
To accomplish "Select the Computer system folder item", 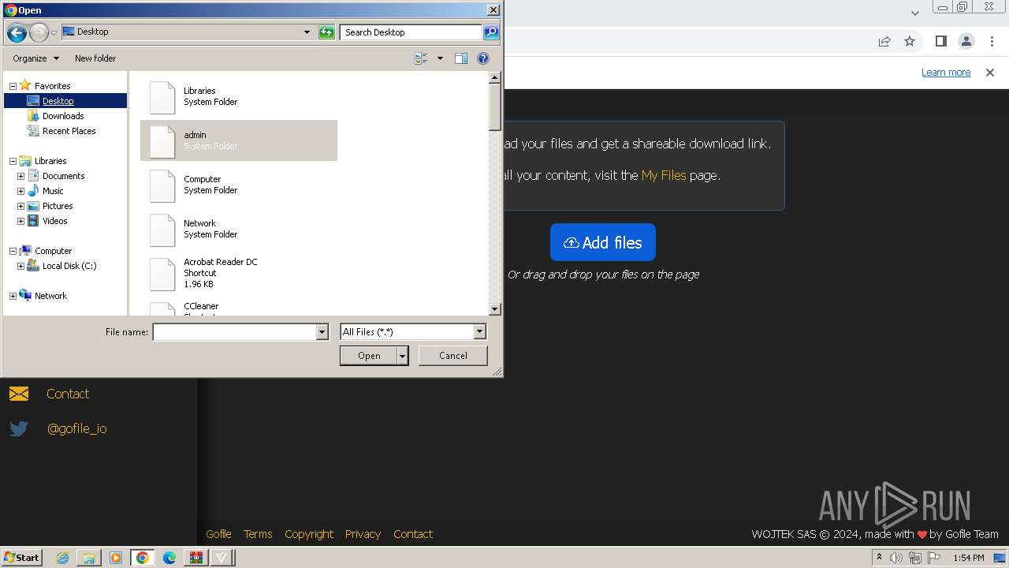I will click(x=238, y=185).
